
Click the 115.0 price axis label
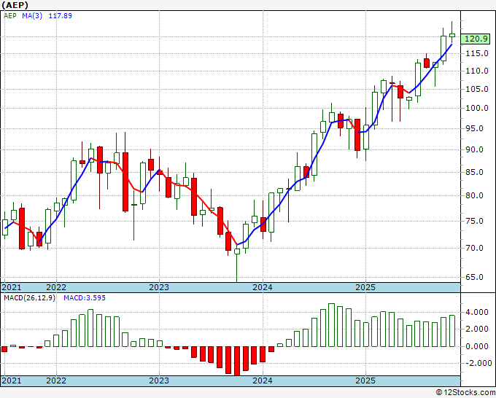tap(477, 53)
